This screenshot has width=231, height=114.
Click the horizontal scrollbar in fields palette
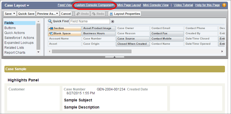tap(92, 51)
